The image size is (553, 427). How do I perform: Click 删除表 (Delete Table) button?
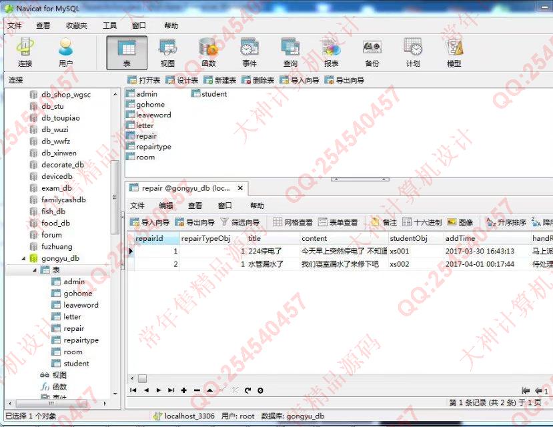[x=258, y=80]
